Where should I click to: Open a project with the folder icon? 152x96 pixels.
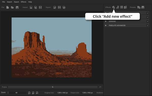click(x=12, y=7)
